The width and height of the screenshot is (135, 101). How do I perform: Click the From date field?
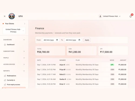(x=51, y=40)
